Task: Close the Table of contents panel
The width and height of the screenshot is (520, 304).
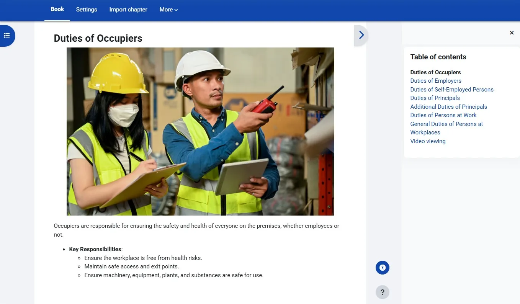Action: 512,33
